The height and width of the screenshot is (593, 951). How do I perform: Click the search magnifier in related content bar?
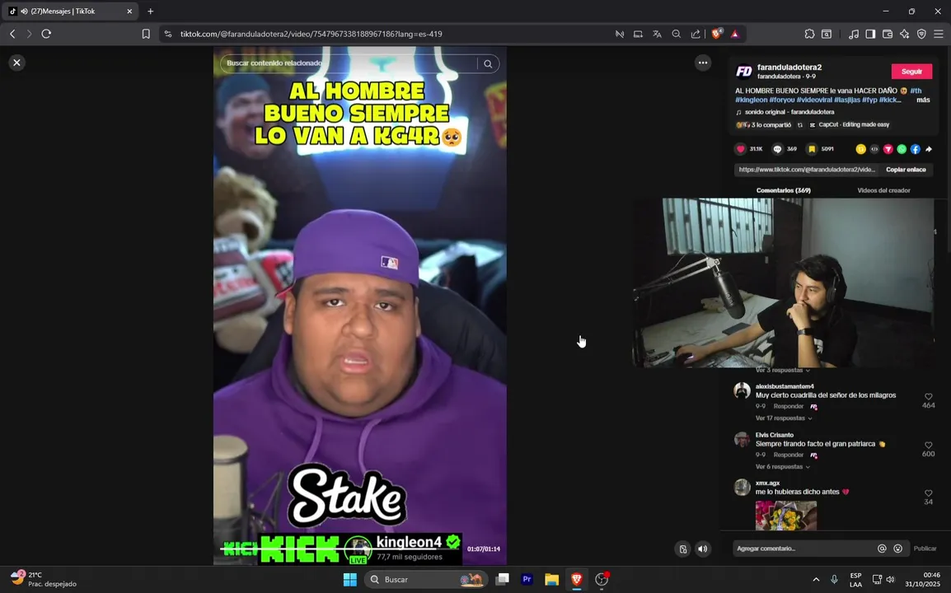tap(488, 63)
